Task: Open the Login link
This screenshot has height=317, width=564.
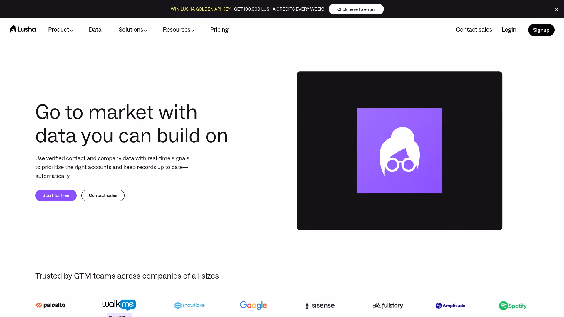Action: pos(509,30)
